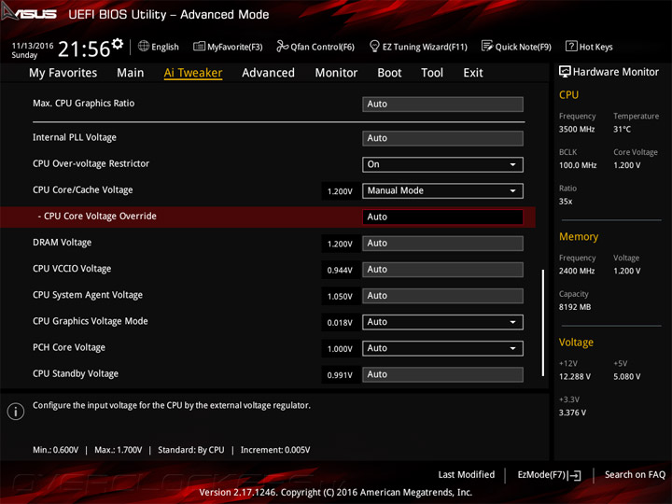Select CPU Graphics Voltage Mode label
Image resolution: width=672 pixels, height=504 pixels.
(x=90, y=321)
